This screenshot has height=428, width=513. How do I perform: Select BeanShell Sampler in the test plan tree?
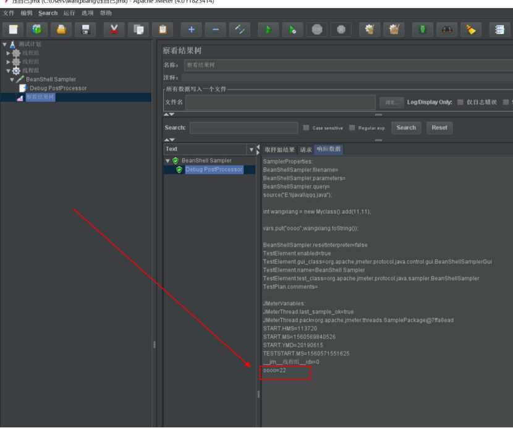51,80
